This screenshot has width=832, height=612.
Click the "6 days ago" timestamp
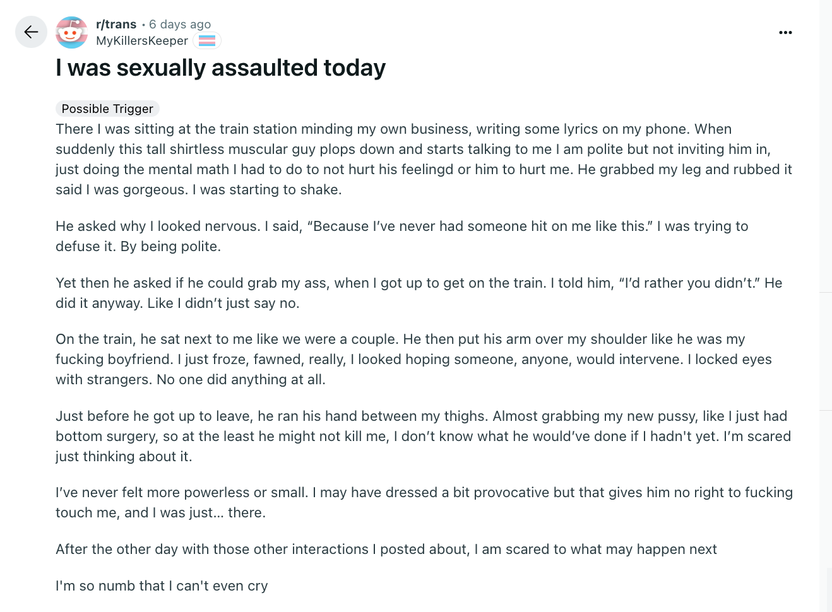pyautogui.click(x=180, y=24)
